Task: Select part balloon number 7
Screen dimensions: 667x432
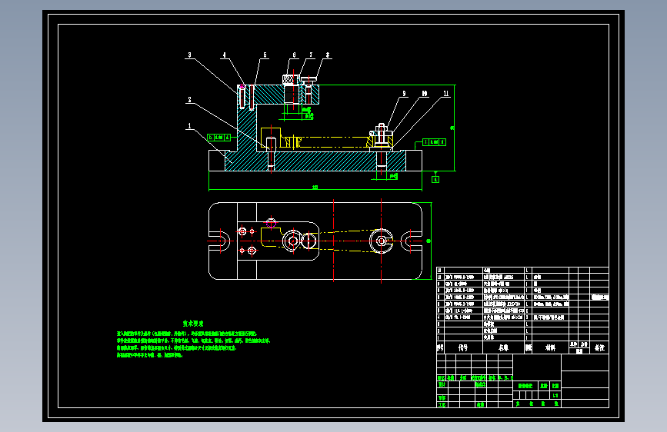Action: tap(311, 55)
